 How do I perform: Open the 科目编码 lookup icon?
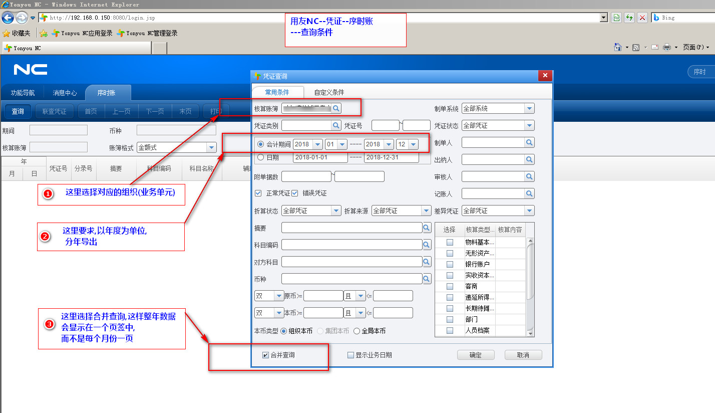tap(427, 245)
